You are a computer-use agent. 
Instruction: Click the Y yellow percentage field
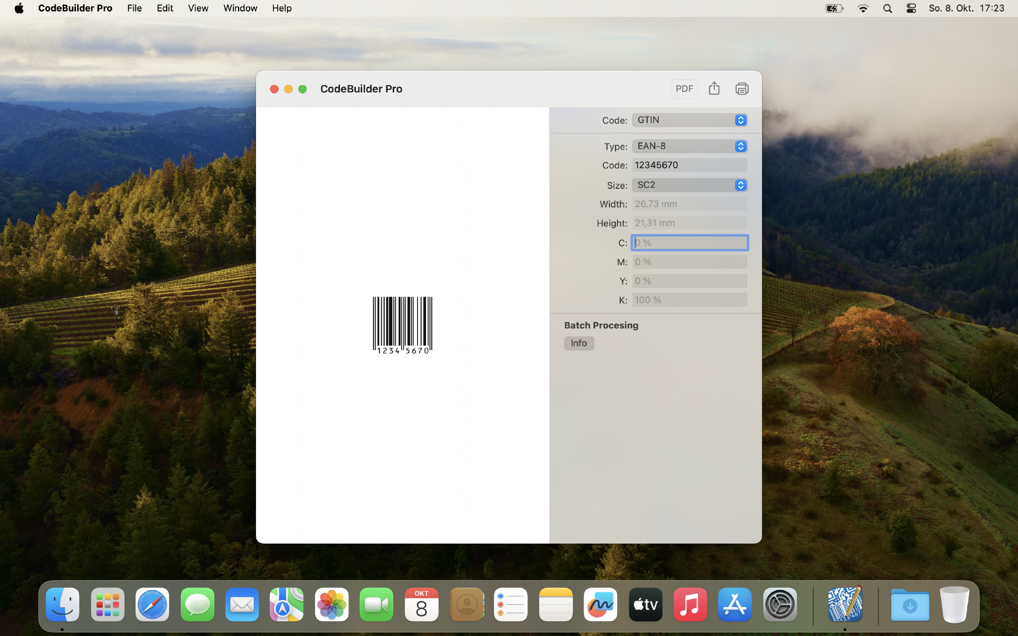(x=690, y=281)
